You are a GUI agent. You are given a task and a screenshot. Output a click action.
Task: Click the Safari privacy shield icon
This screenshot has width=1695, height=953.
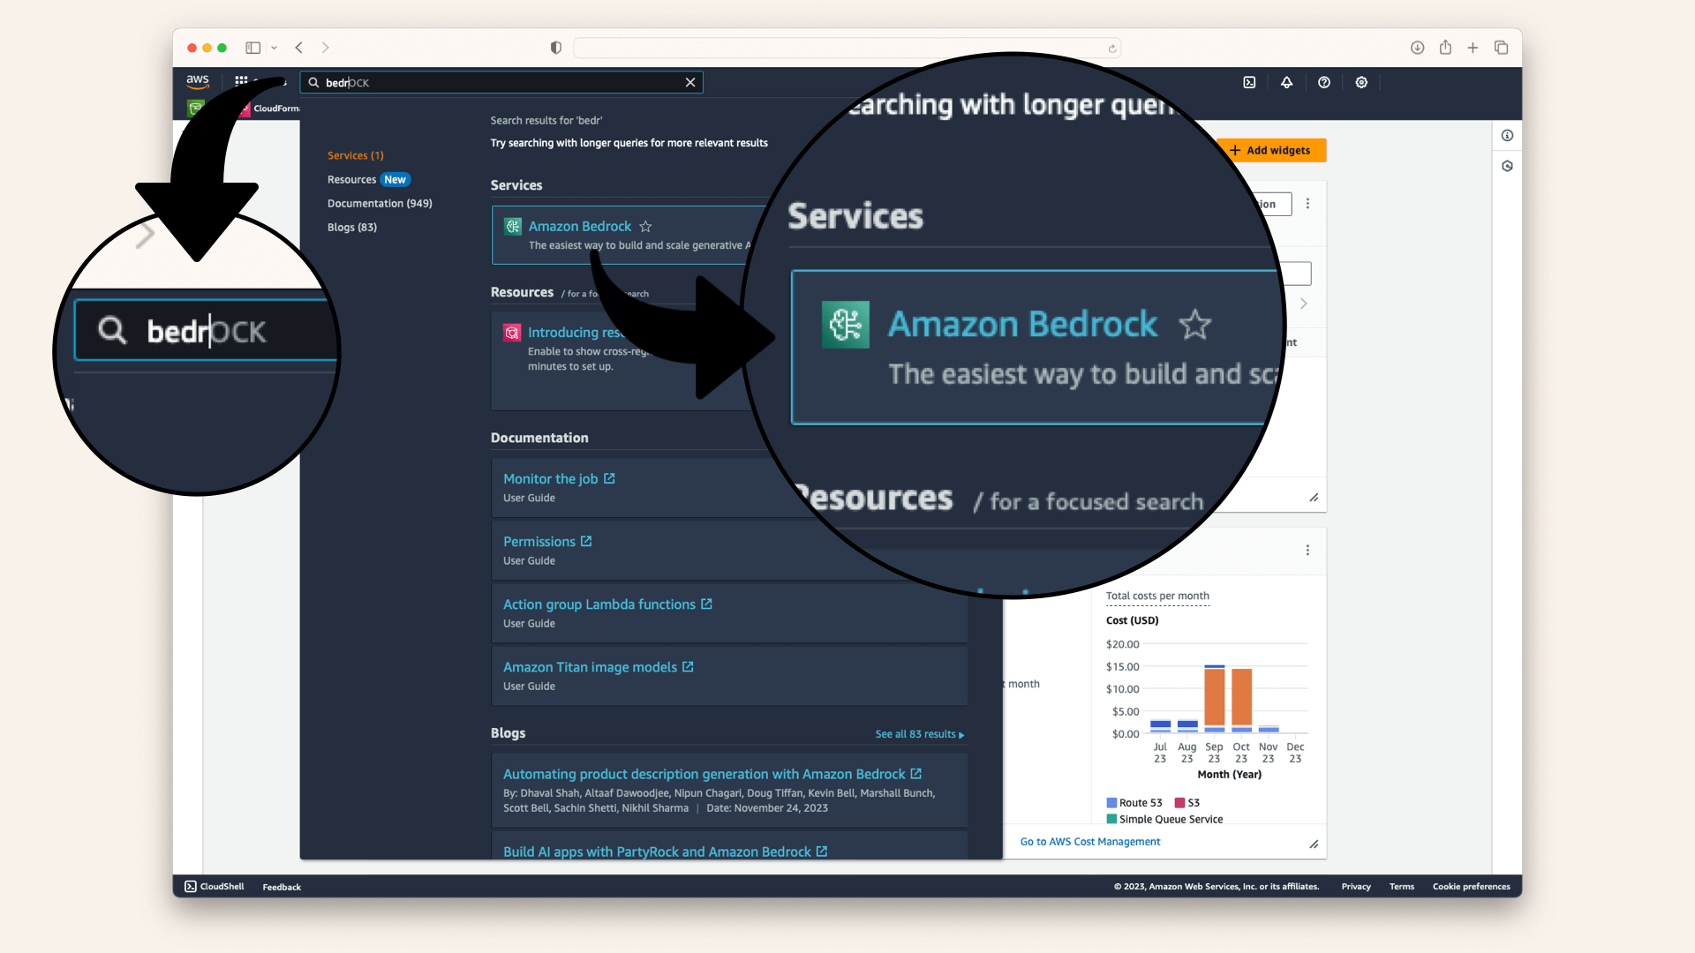click(x=555, y=48)
